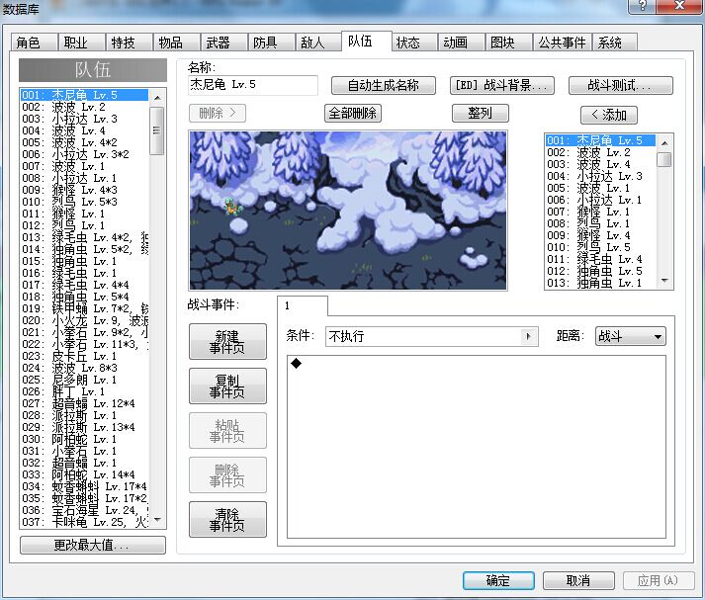Click 复制事件页 button
Image resolution: width=705 pixels, height=600 pixels.
[x=227, y=386]
